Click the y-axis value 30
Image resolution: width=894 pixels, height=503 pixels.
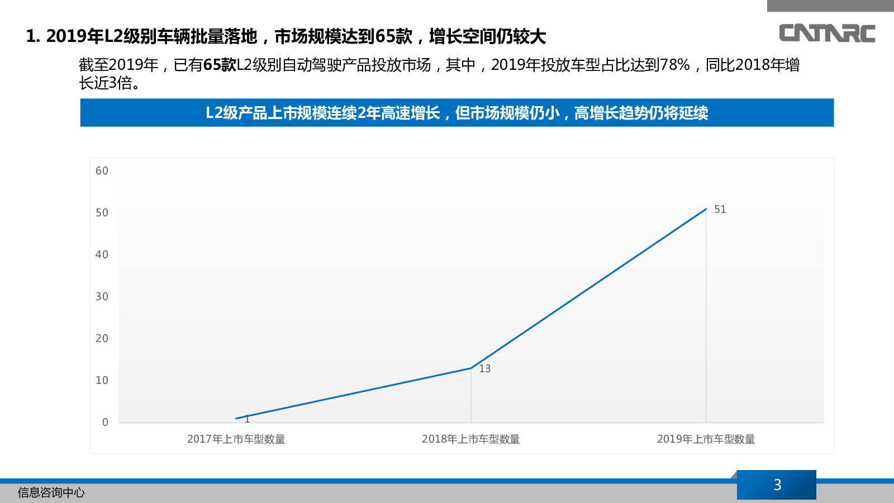[102, 297]
